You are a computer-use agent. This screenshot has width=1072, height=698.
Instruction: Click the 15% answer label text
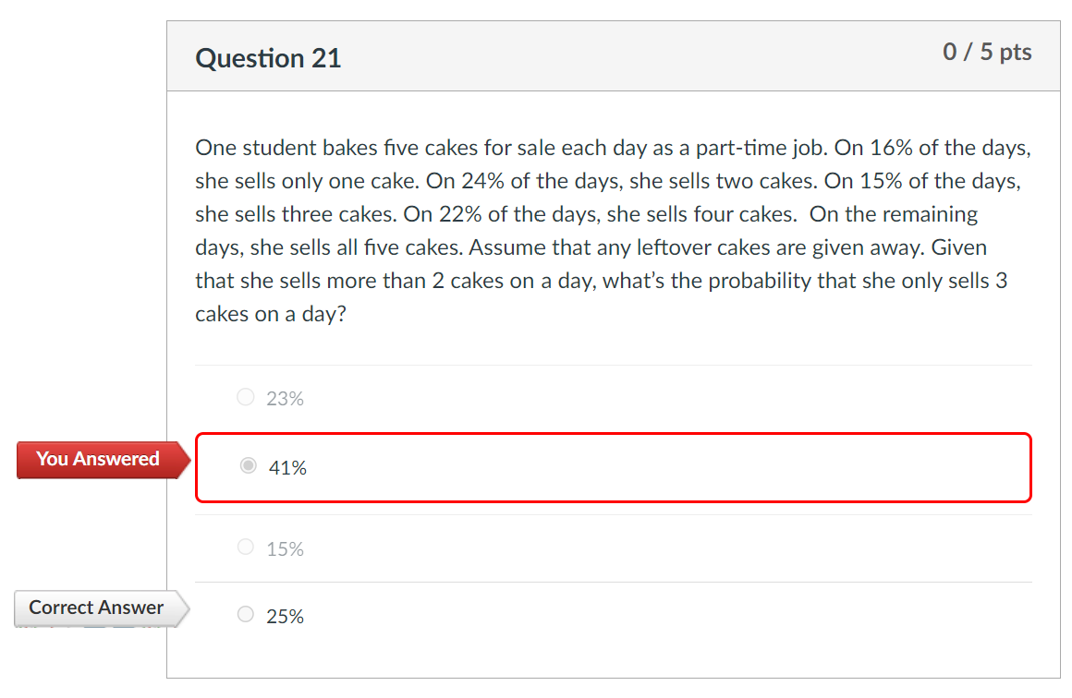point(285,547)
